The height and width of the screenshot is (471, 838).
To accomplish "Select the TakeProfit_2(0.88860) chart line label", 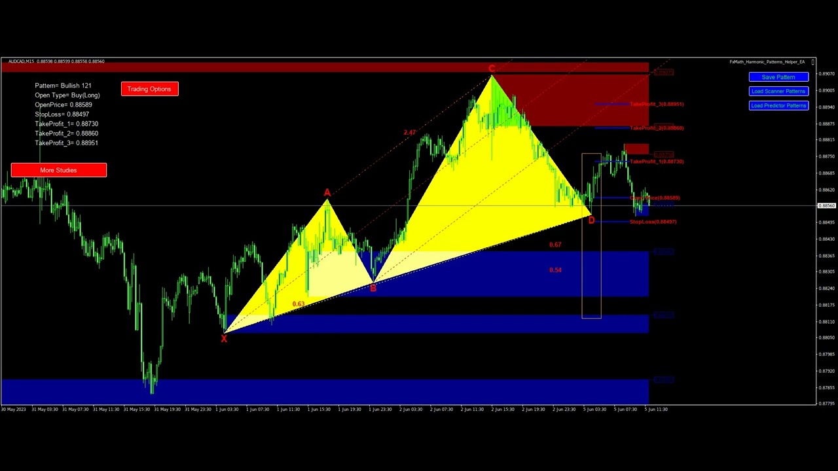I will click(x=657, y=128).
